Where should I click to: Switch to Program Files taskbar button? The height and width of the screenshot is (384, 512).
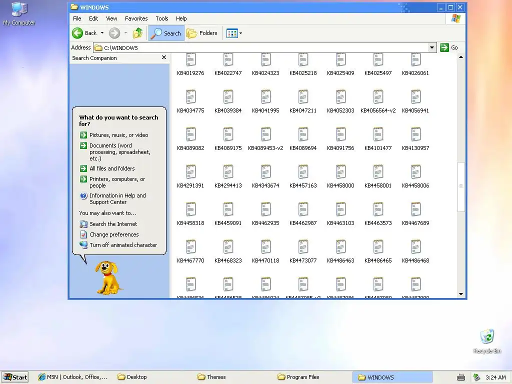[298, 377]
